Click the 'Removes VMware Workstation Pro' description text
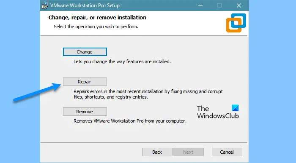 click(130, 121)
